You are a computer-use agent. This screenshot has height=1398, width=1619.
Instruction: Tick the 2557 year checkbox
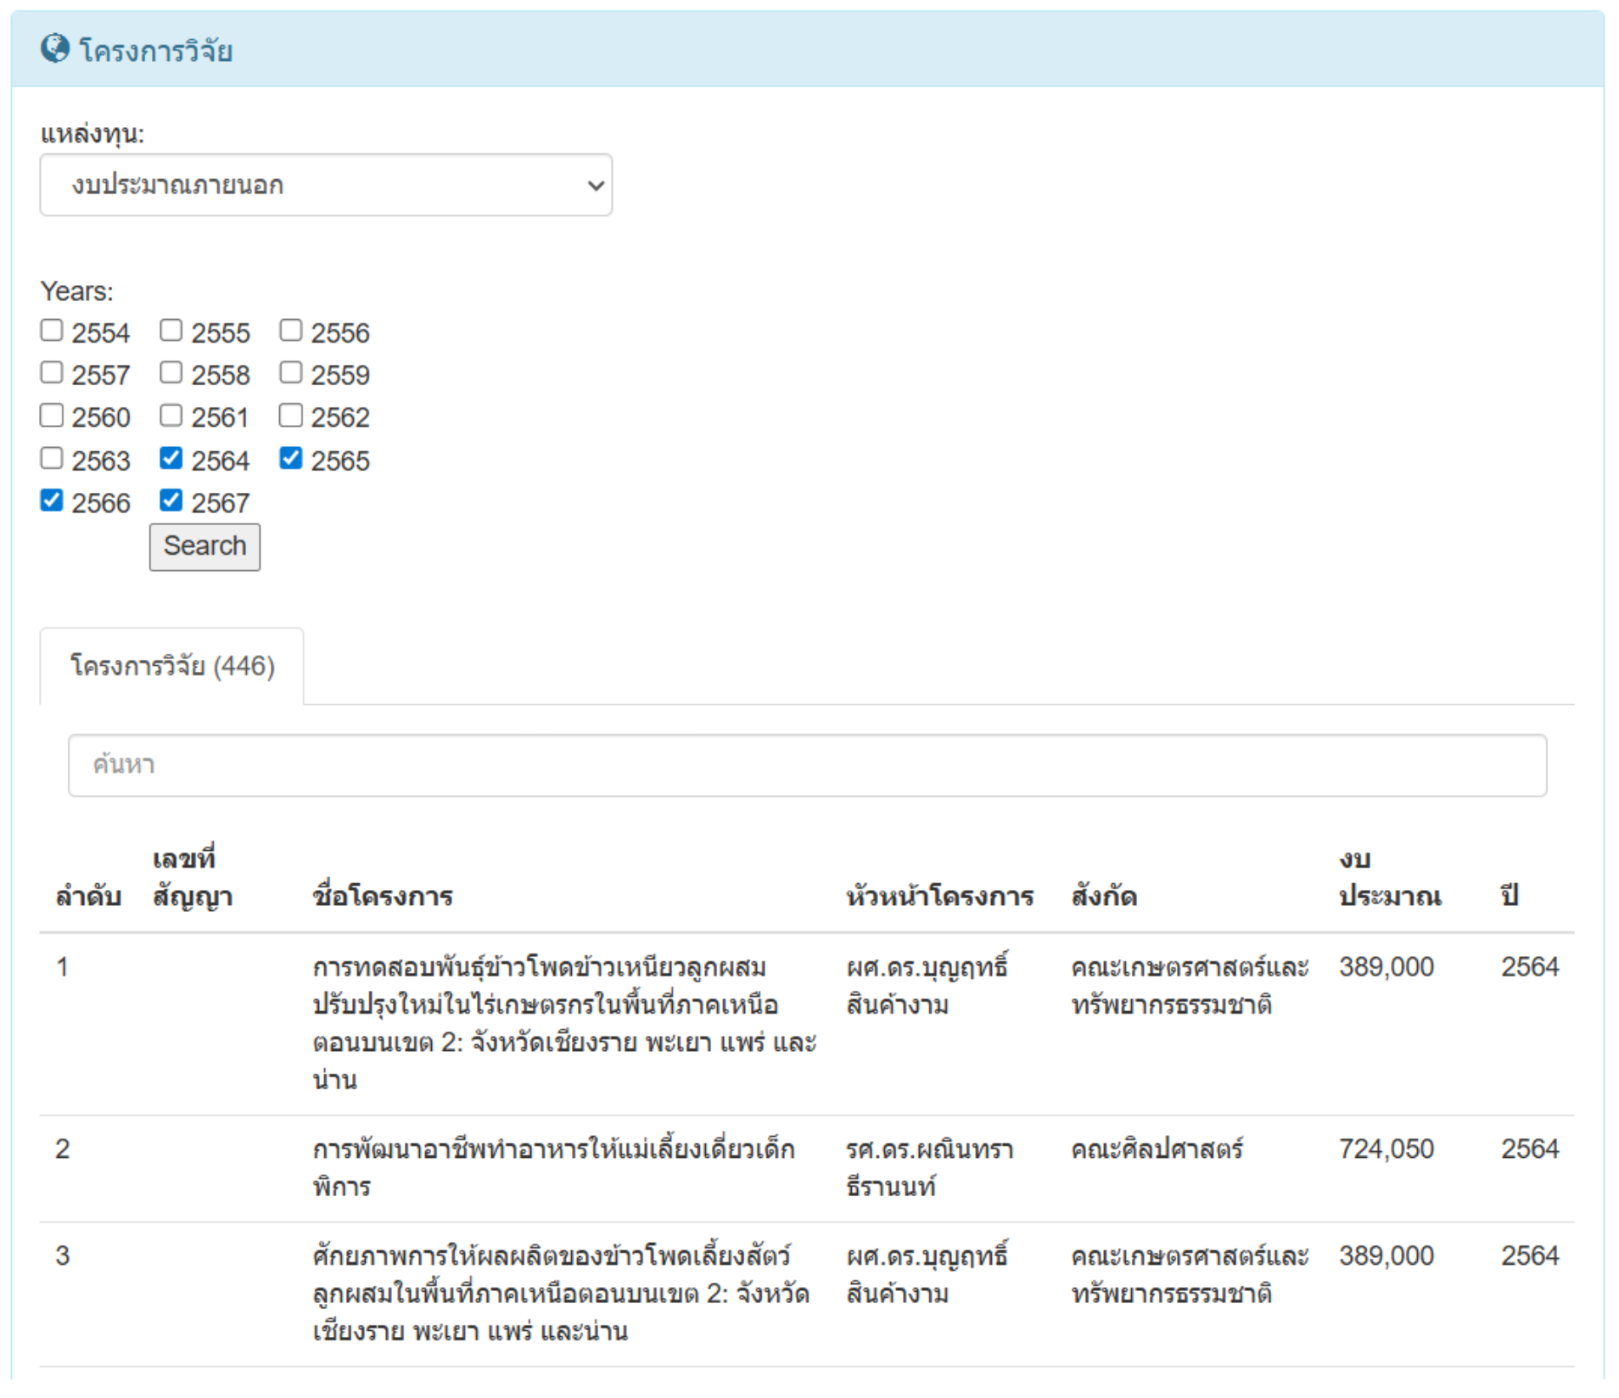pos(52,372)
